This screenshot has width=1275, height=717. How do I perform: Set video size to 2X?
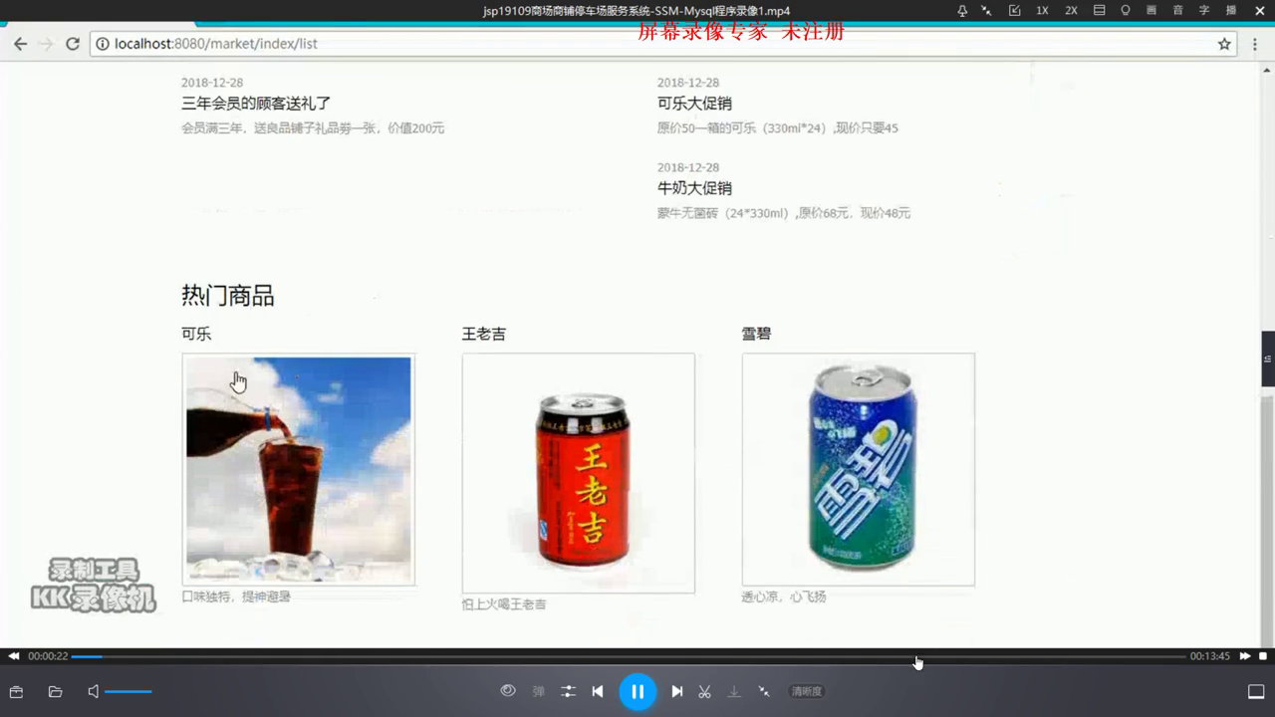[x=1071, y=10]
